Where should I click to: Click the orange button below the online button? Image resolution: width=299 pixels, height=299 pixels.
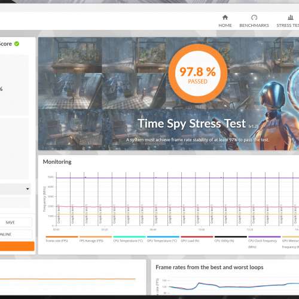pos(17,246)
